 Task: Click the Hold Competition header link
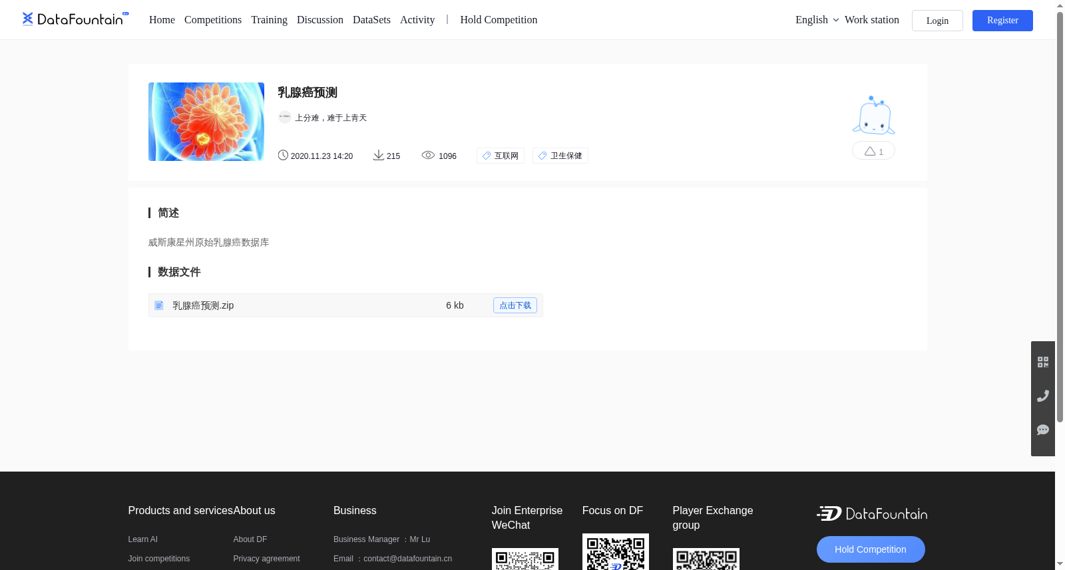click(x=499, y=20)
